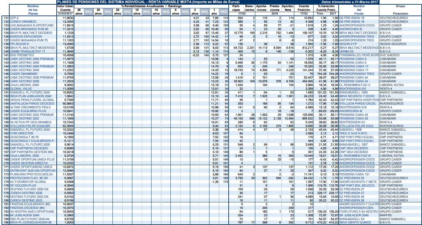Select the '26 años' column header
This screenshot has width=422, height=225.
click(79, 12)
